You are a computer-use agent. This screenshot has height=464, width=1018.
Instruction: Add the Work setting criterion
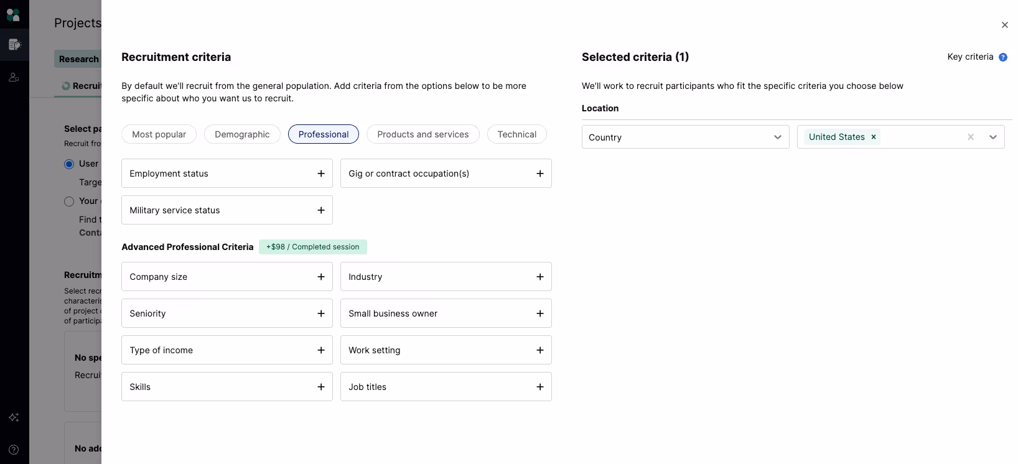click(x=540, y=350)
